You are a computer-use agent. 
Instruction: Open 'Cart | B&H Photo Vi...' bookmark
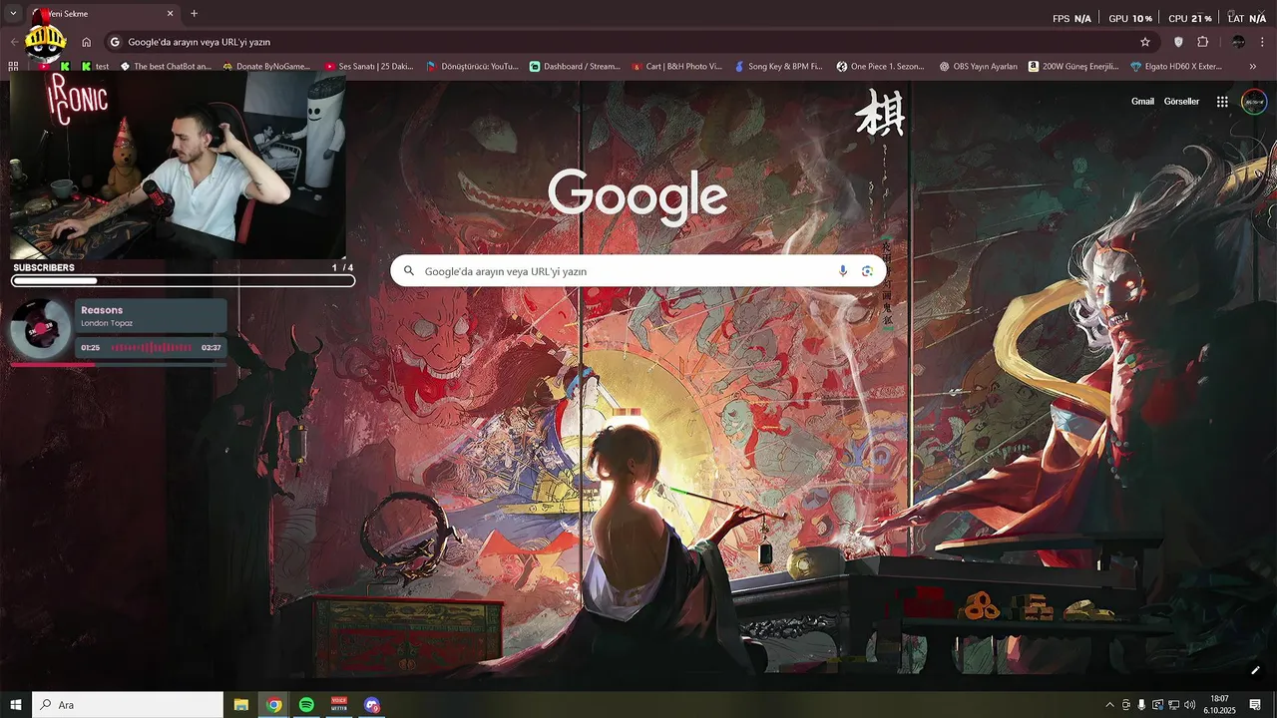coord(676,67)
